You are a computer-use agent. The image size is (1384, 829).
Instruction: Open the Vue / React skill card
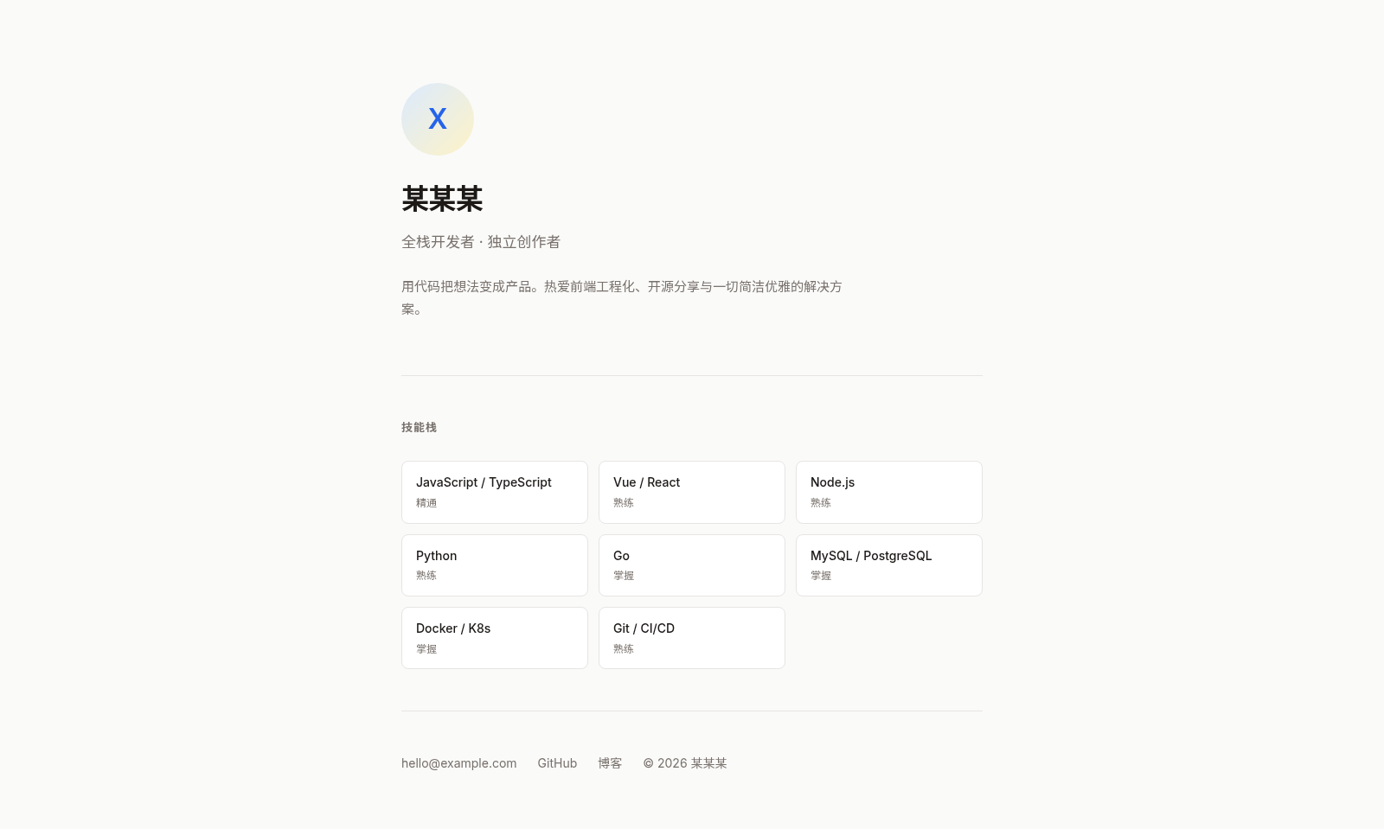(x=692, y=492)
